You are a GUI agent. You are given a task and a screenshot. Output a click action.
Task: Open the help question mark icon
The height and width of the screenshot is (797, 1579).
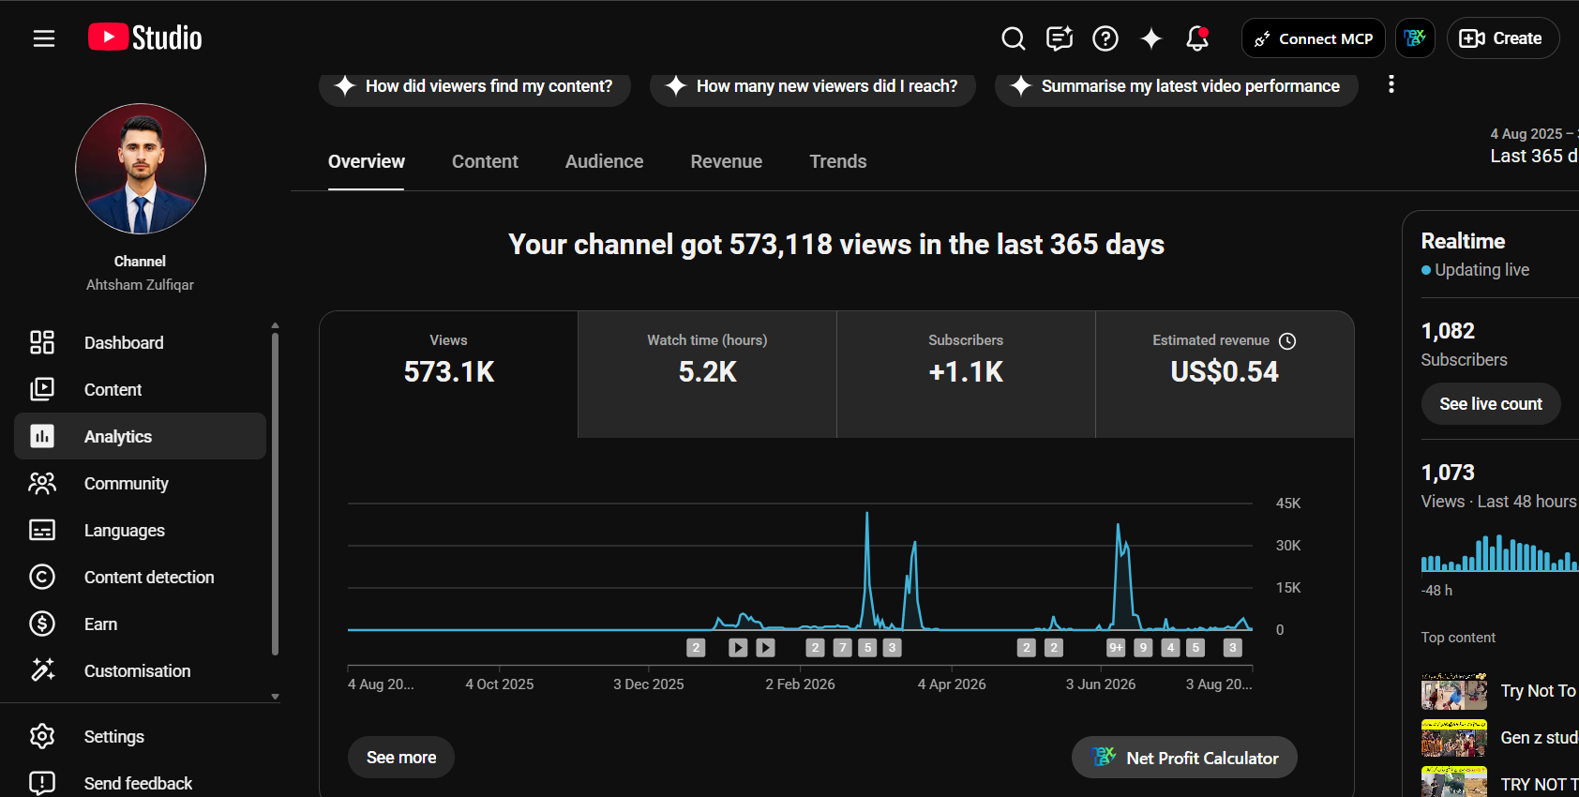click(1105, 38)
